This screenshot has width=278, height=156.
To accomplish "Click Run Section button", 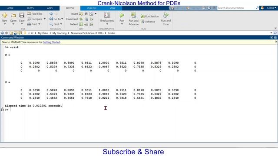I will click(x=150, y=16).
